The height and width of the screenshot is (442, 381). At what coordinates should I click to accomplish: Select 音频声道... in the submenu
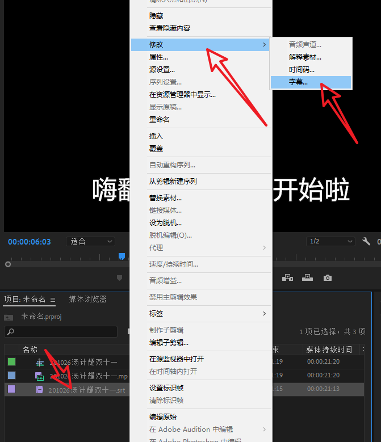point(311,44)
